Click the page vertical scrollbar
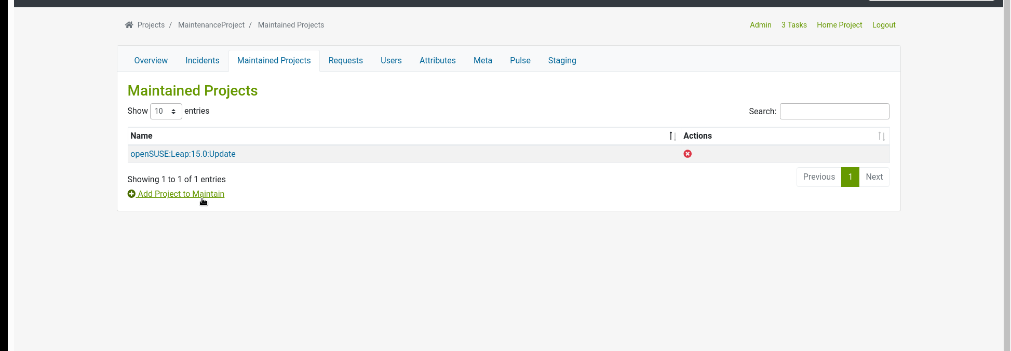1011x351 pixels. (1007, 176)
